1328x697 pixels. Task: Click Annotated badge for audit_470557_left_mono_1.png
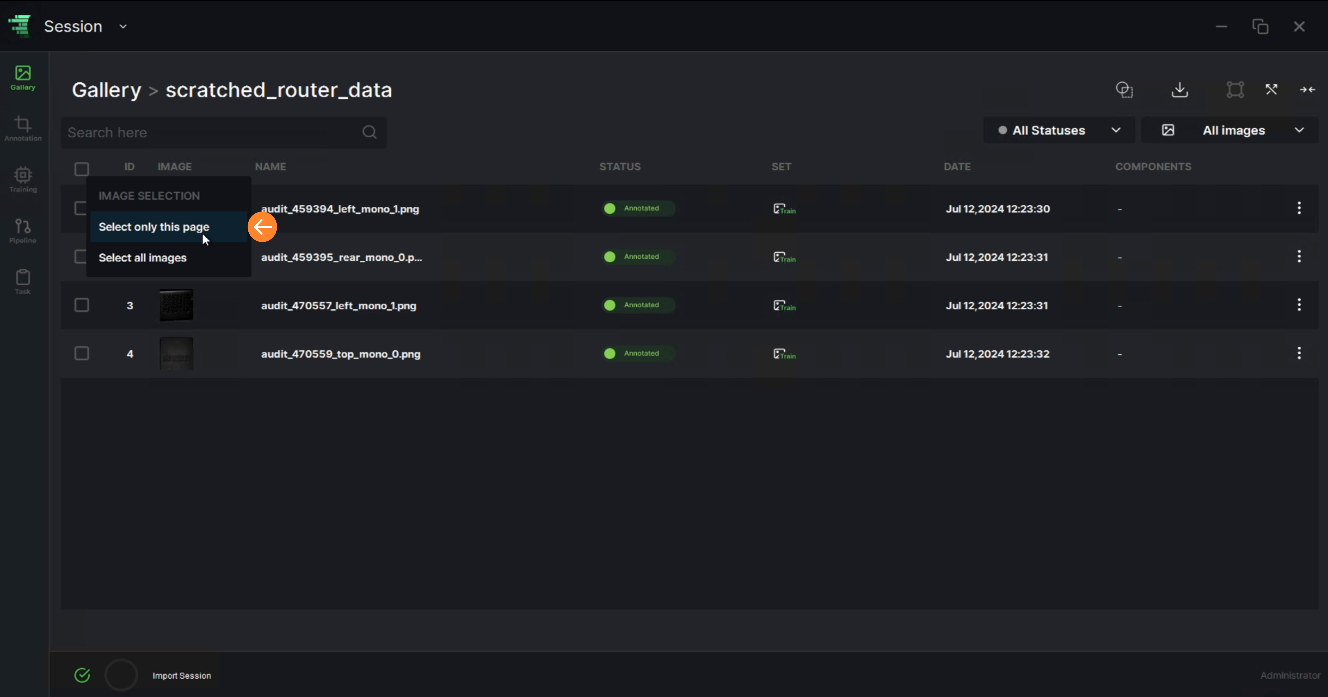click(639, 305)
